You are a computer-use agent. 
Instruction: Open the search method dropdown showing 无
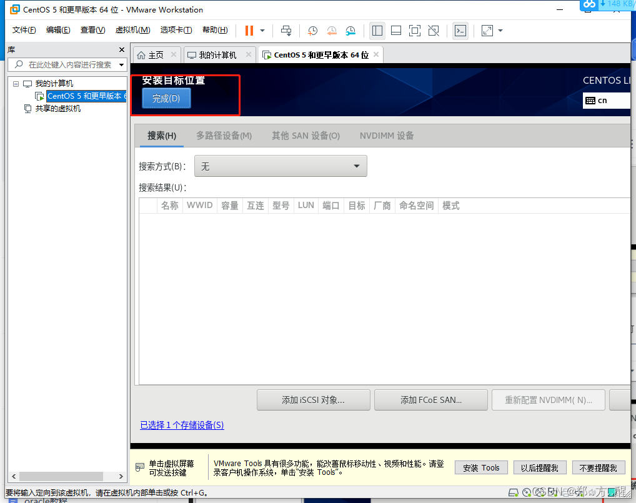[x=281, y=166]
